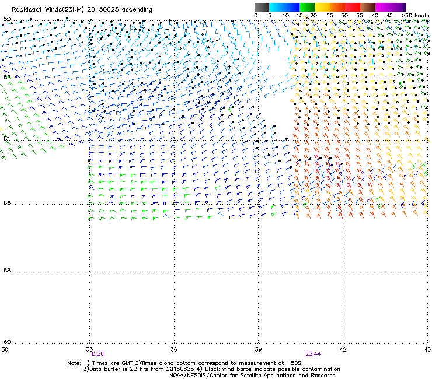
Task: Click the latitude label '-52'
Action: coord(5,78)
